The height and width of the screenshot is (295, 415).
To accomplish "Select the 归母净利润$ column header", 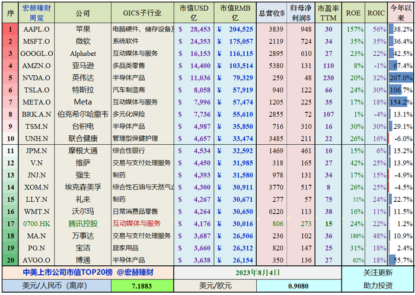I will [x=301, y=13].
